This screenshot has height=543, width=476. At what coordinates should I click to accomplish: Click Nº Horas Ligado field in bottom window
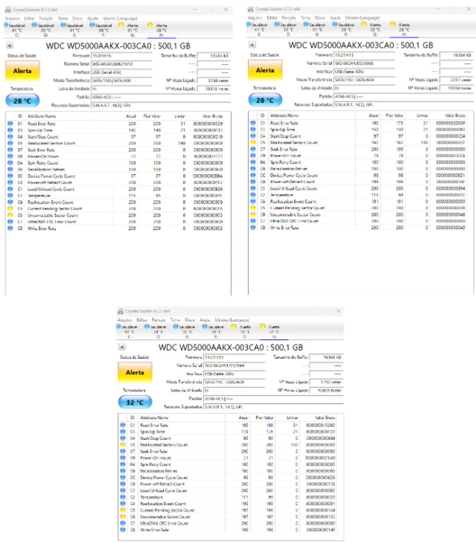click(326, 390)
